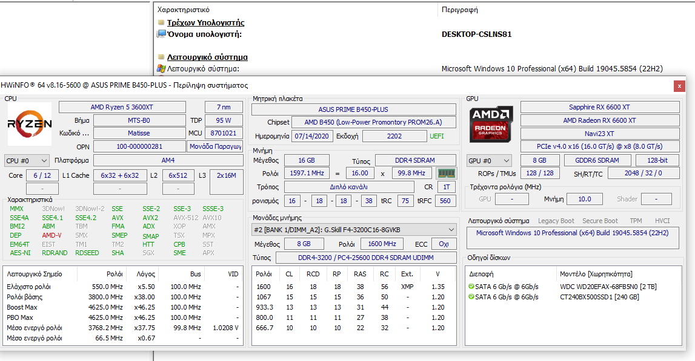This screenshot has width=695, height=361.
Task: Click the 'TPM' indicator
Action: pos(636,221)
